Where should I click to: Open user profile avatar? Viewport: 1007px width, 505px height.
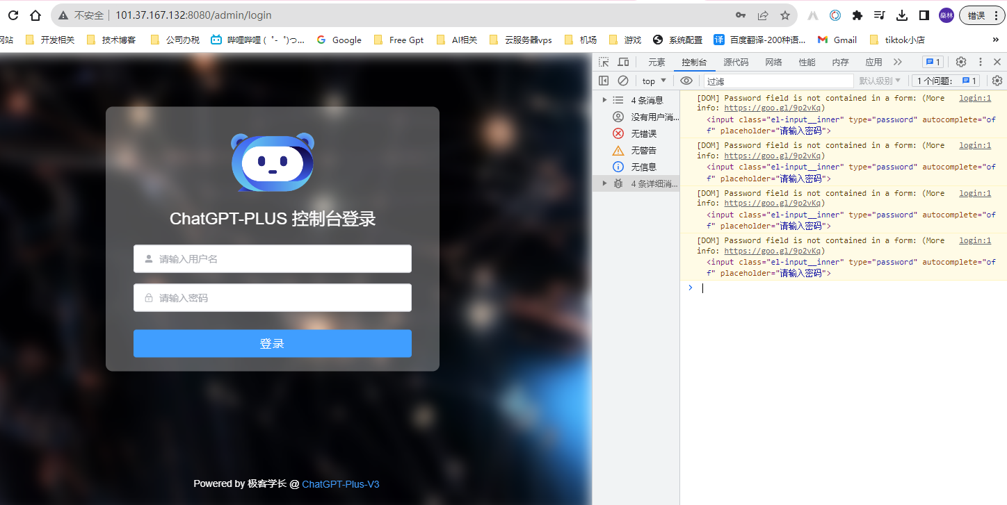[x=946, y=15]
